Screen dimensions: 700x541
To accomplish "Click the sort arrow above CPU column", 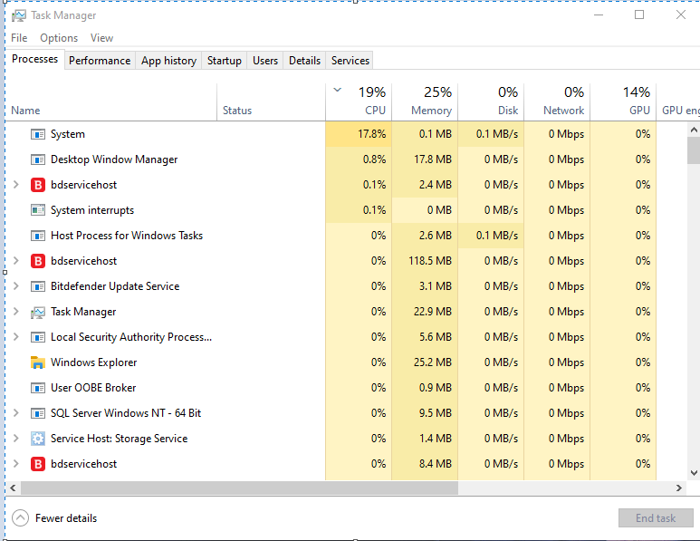I will pos(338,90).
